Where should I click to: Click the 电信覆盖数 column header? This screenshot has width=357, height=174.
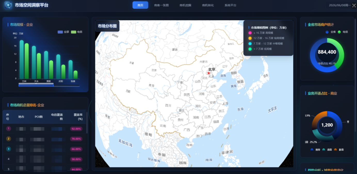[x=57, y=117]
